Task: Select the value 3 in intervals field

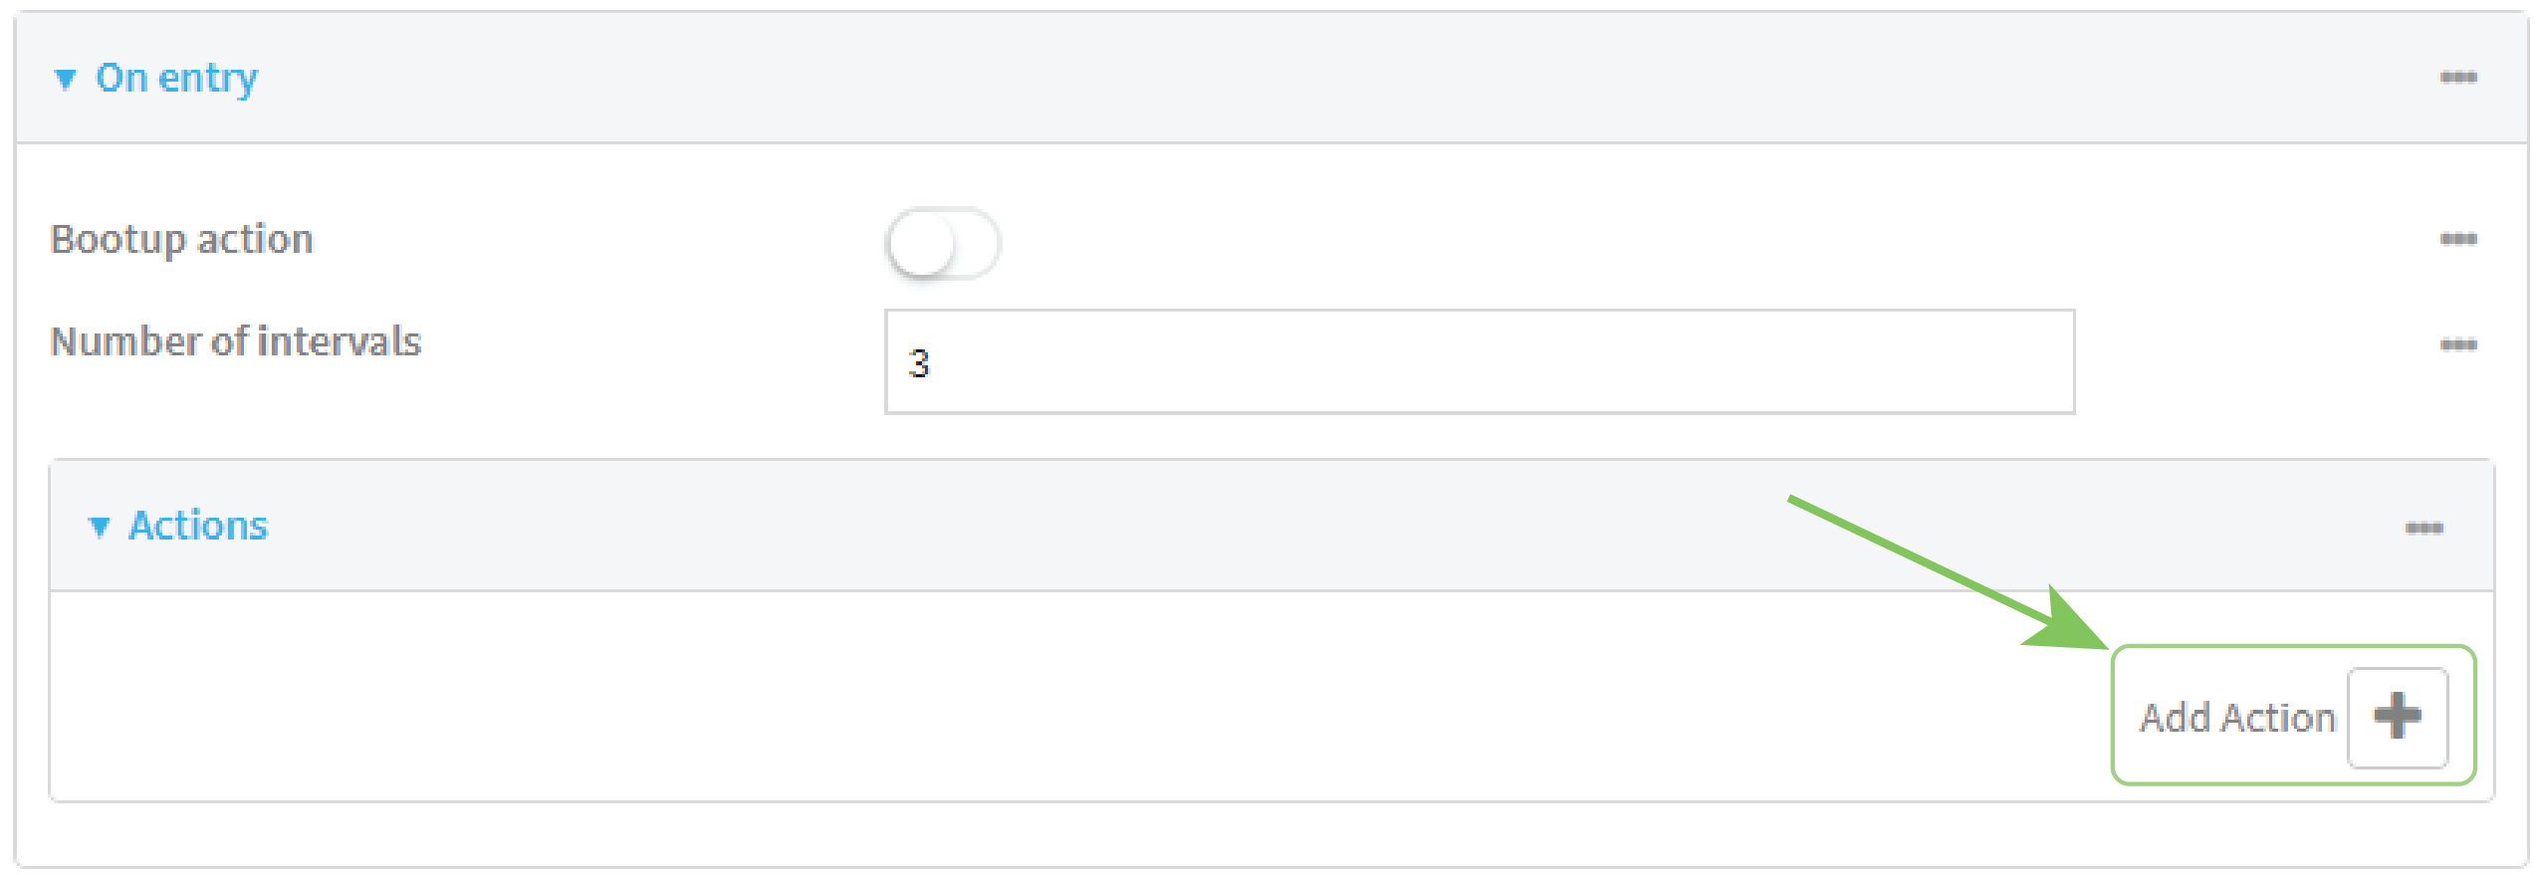Action: click(x=919, y=363)
